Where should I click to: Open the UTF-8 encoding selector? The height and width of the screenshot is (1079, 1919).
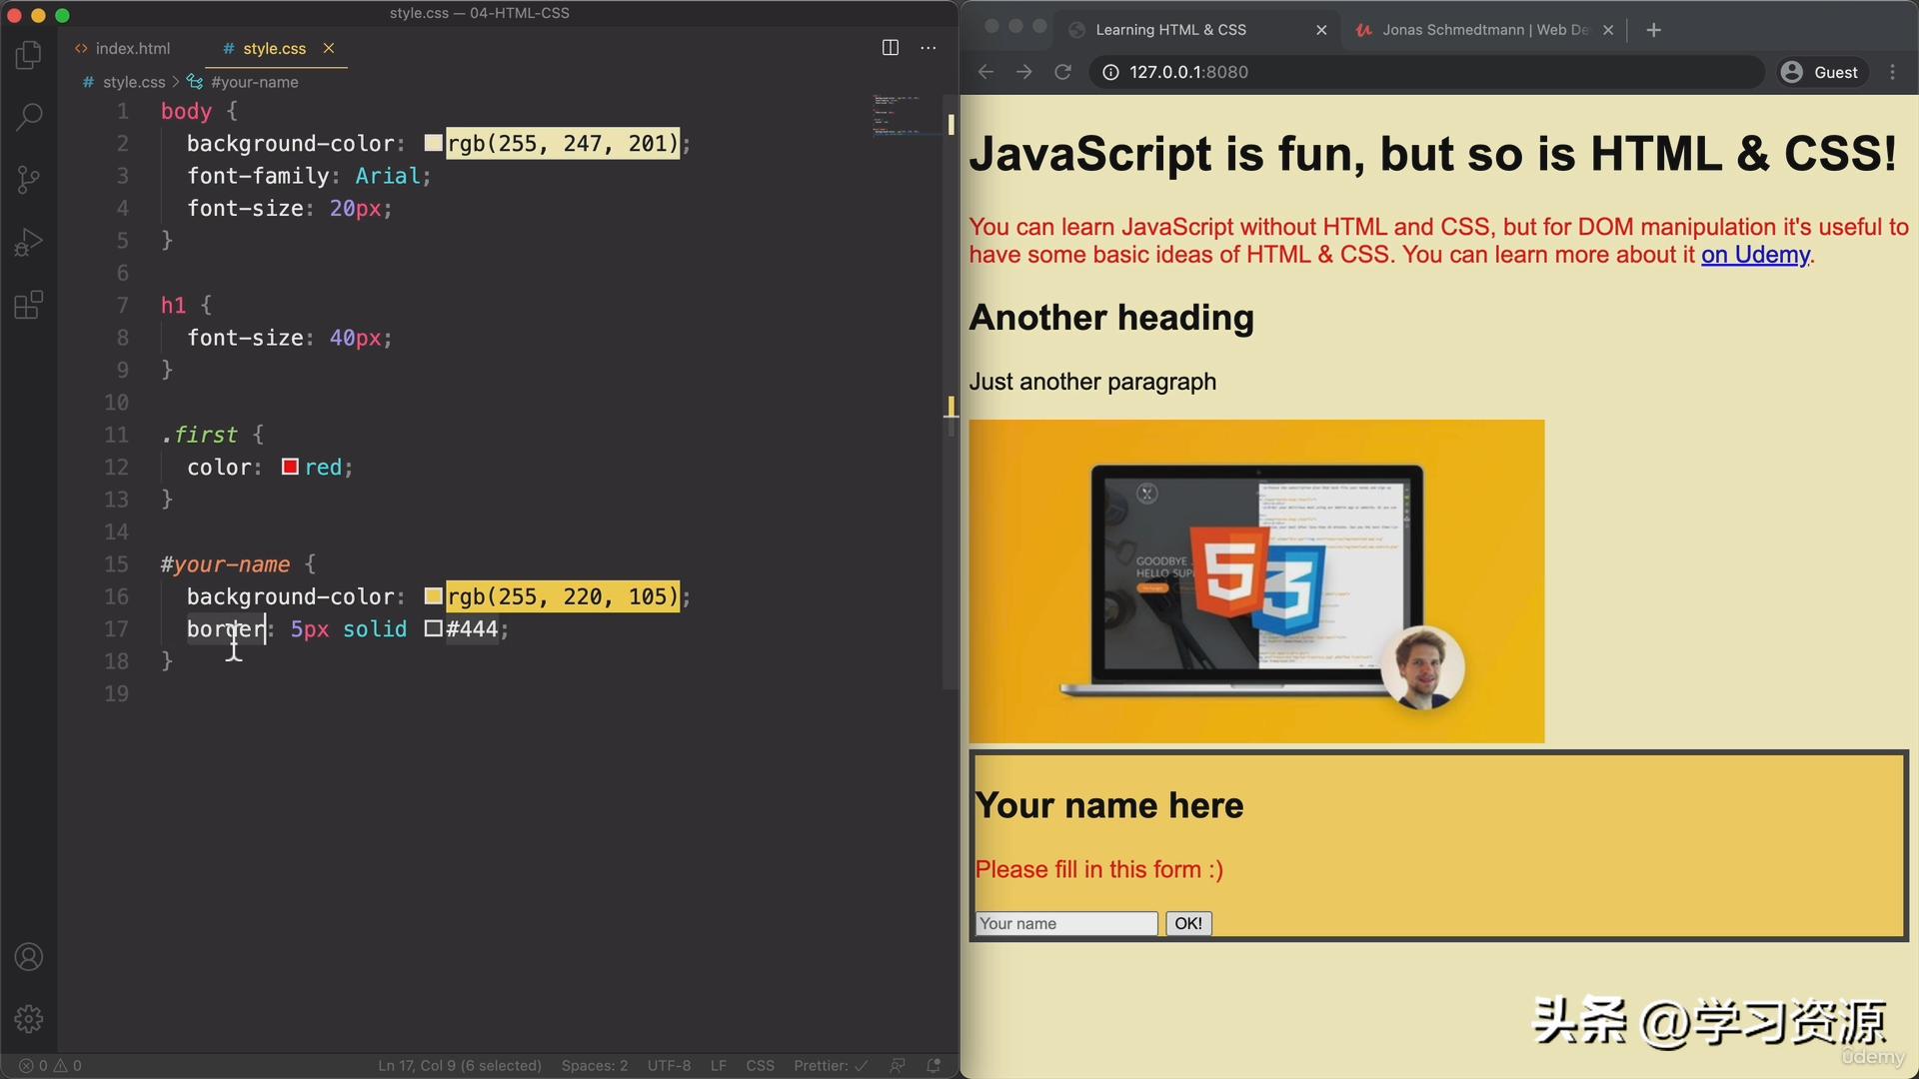(x=669, y=1065)
